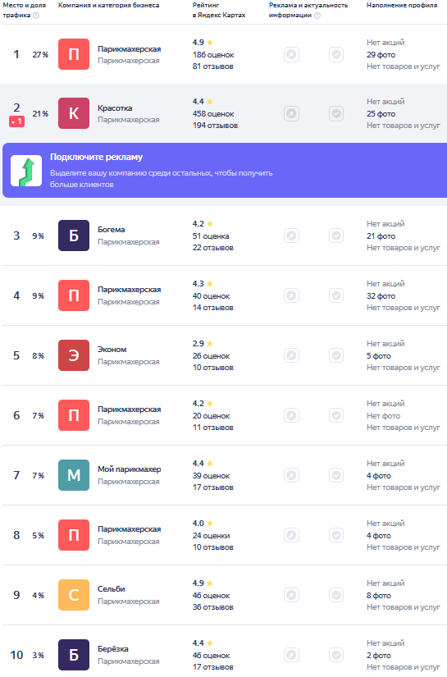Click the advertising status icon in the 24 оценки row
Viewport: 447px width, 677px height.
[292, 535]
